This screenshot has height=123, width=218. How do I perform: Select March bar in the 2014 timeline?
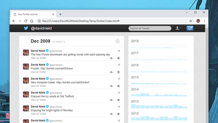pyautogui.click(x=143, y=95)
